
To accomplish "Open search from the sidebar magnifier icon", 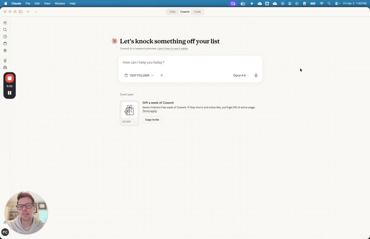I will click(x=5, y=30).
